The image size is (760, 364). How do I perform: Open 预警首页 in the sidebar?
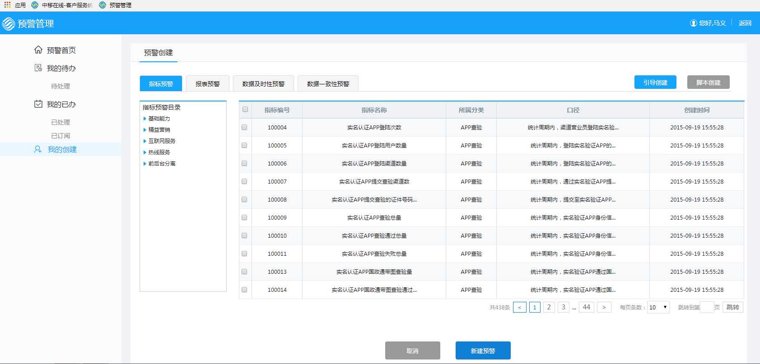pyautogui.click(x=61, y=50)
